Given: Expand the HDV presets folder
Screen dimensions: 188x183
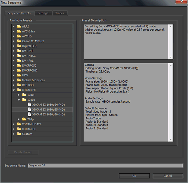Looking at the screenshot, I should 14,75.
